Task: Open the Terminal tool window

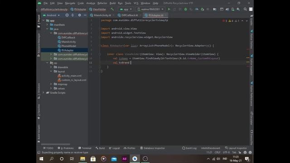Action: pos(85,148)
